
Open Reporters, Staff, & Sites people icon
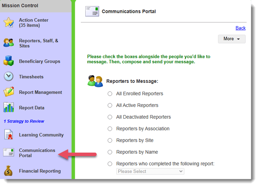[9, 43]
